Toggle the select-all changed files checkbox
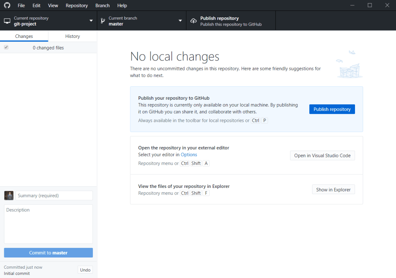The width and height of the screenshot is (396, 278). (6, 47)
